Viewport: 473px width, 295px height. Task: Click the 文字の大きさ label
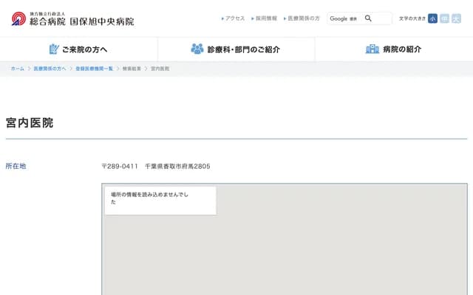point(412,18)
